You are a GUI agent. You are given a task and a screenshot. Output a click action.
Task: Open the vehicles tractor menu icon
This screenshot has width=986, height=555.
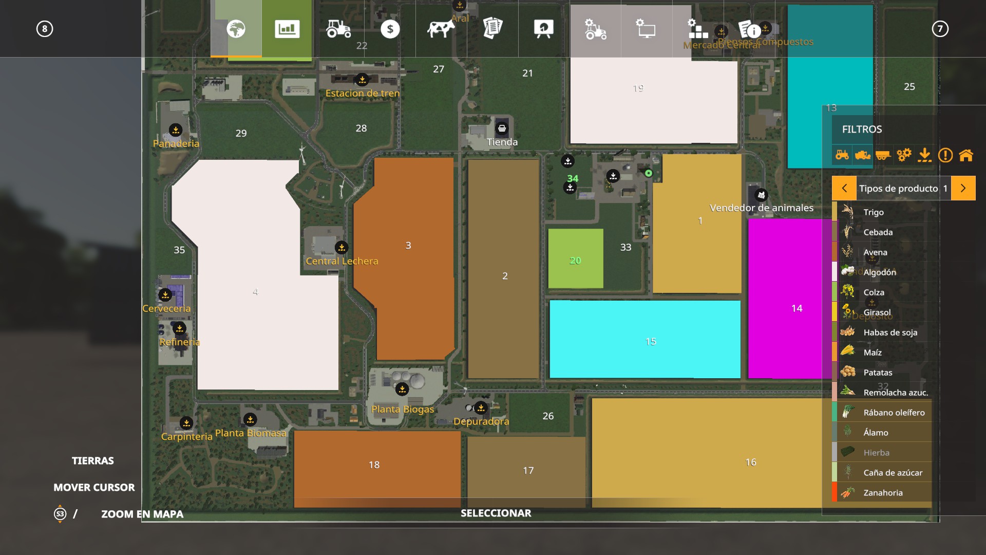[x=338, y=29]
